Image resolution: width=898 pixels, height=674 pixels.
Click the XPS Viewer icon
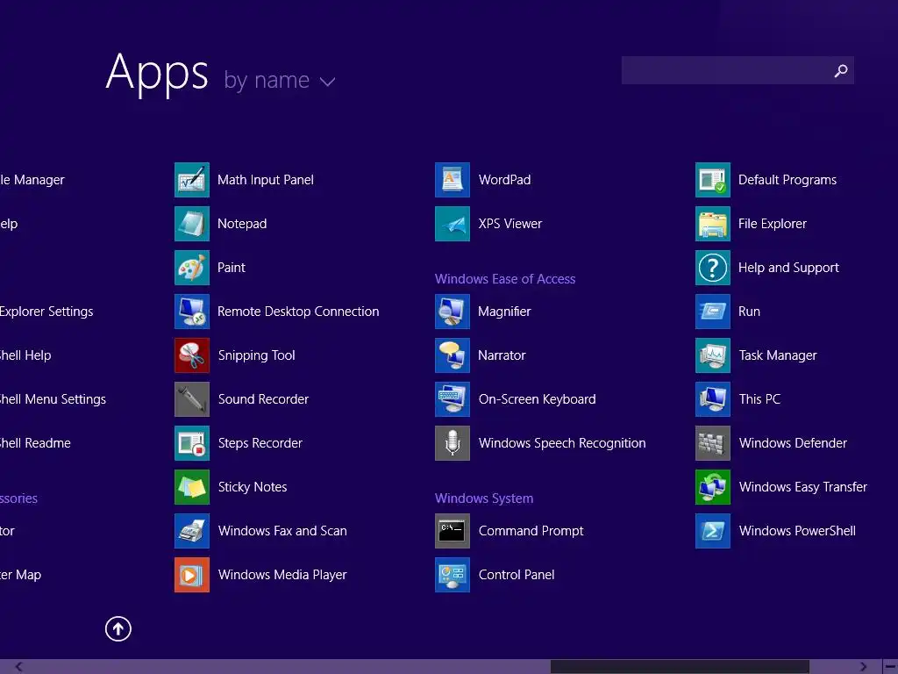click(x=453, y=224)
